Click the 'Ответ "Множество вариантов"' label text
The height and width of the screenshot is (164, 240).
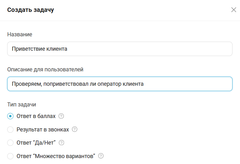click(56, 156)
